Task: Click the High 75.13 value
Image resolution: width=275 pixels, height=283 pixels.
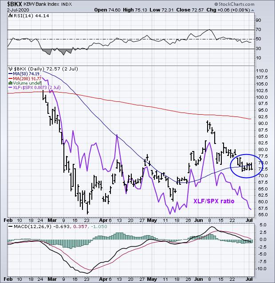Action: click(x=135, y=10)
